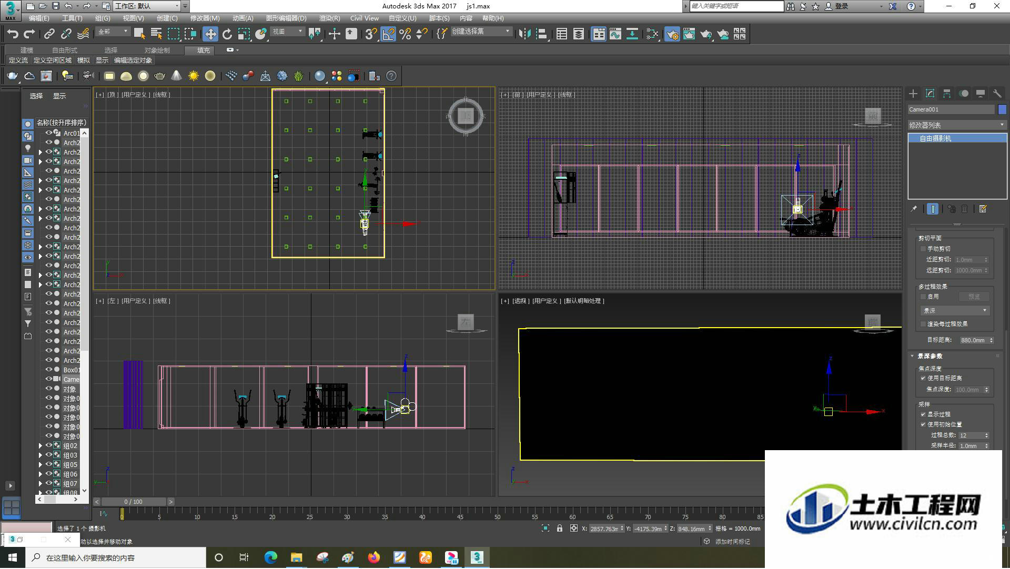Open the Create panel plus tab
The width and height of the screenshot is (1010, 569).
(913, 94)
